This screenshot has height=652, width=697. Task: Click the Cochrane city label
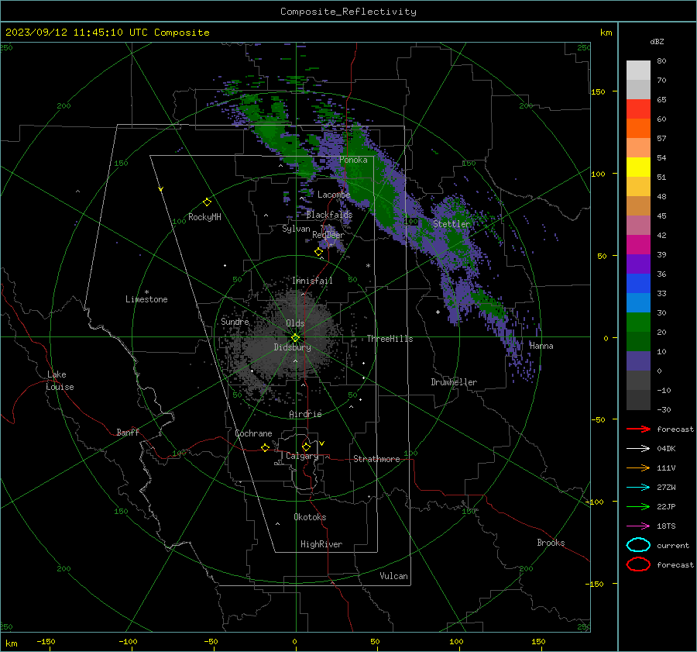pos(253,433)
